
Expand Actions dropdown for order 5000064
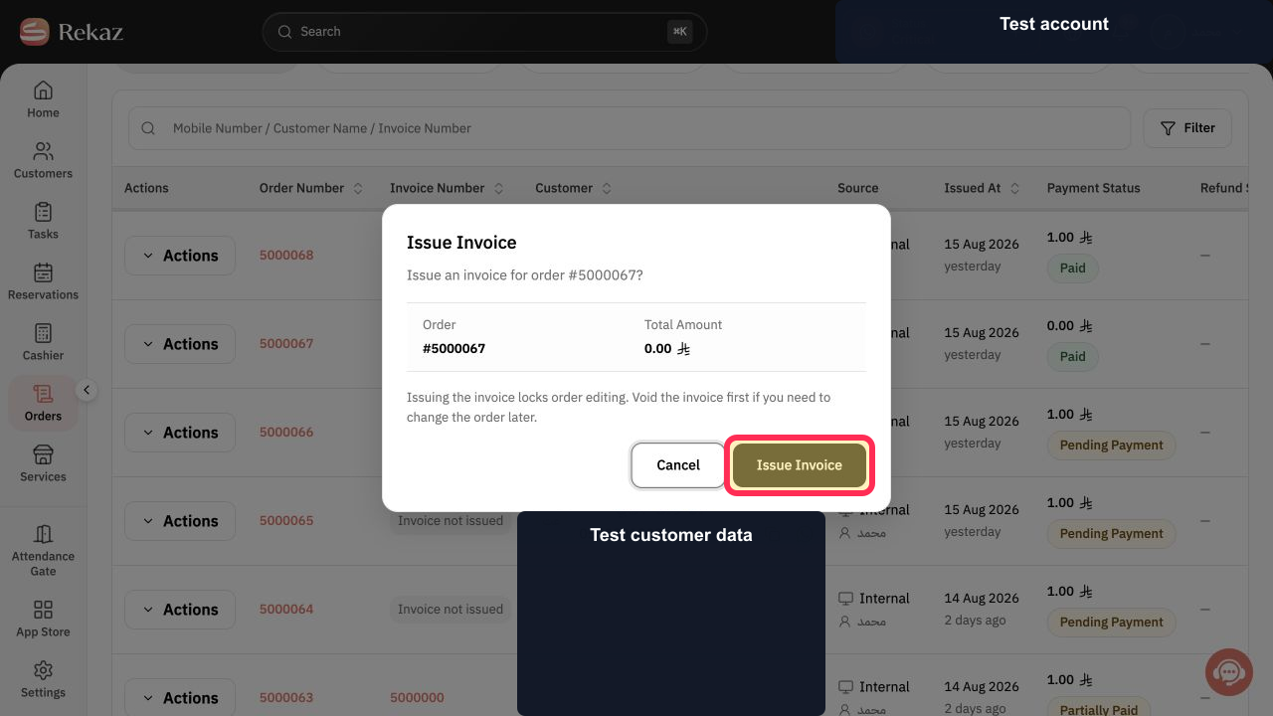(180, 610)
